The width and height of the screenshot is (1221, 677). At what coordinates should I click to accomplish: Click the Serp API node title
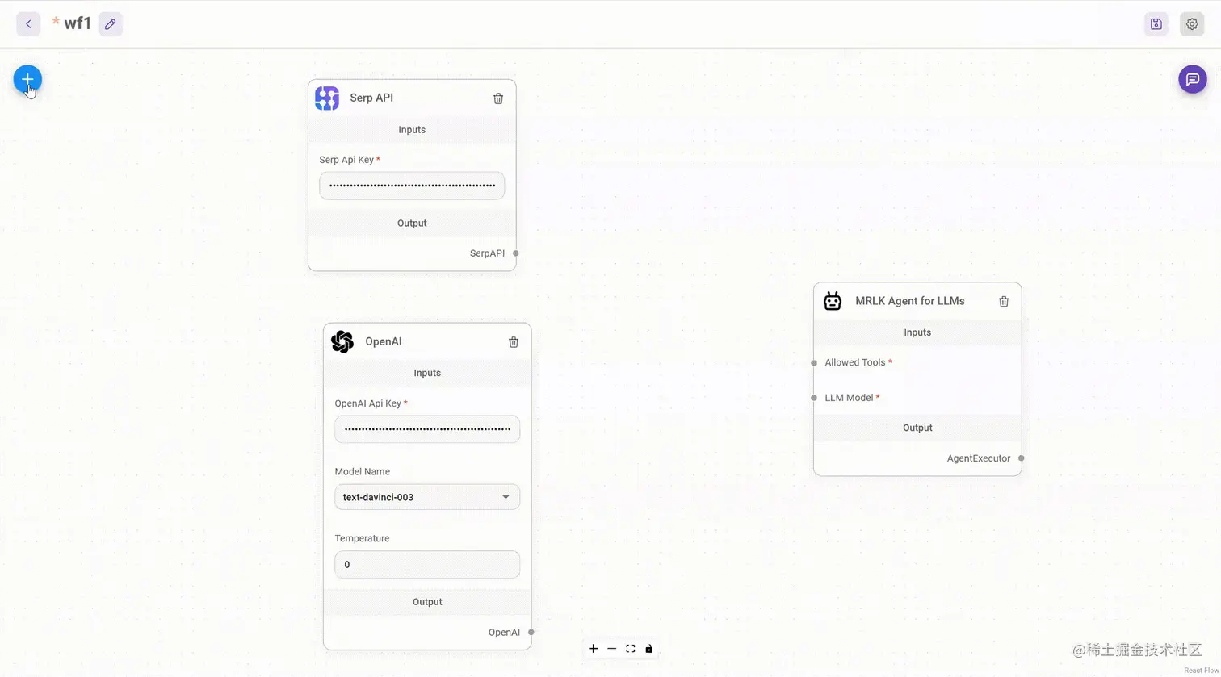(371, 98)
